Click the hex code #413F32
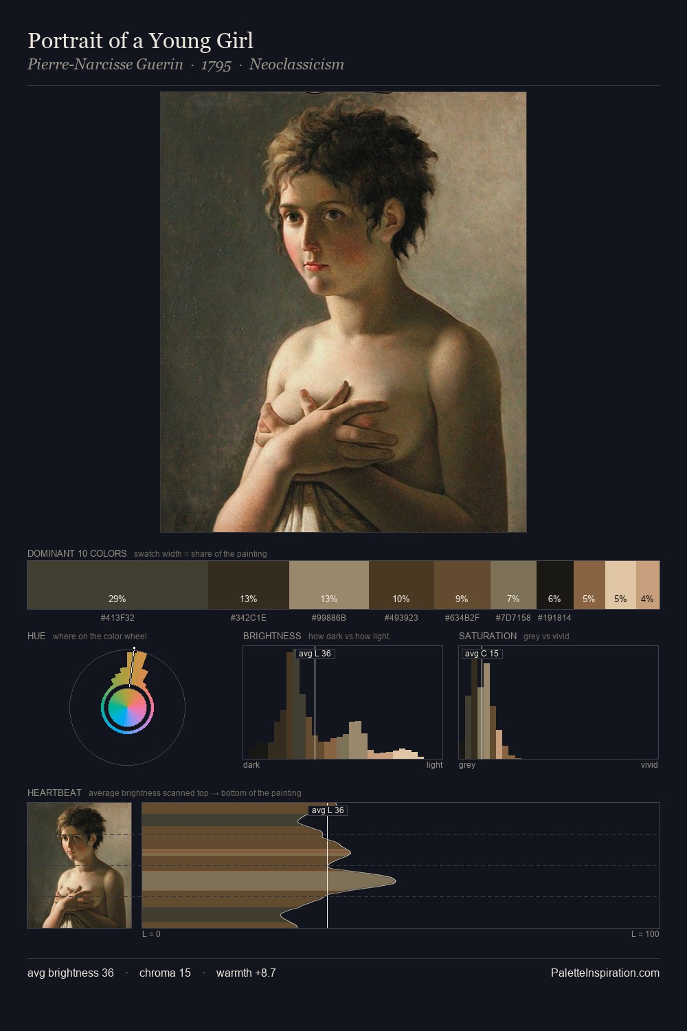The image size is (687, 1031). 117,618
